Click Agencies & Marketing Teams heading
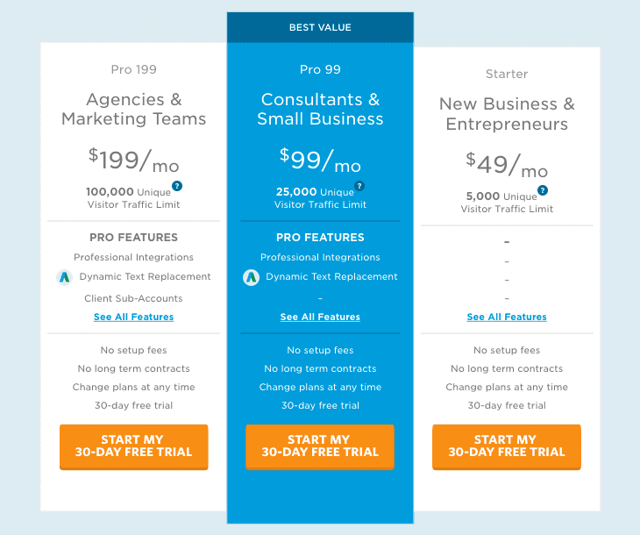Viewport: 640px width, 535px height. pyautogui.click(x=133, y=110)
